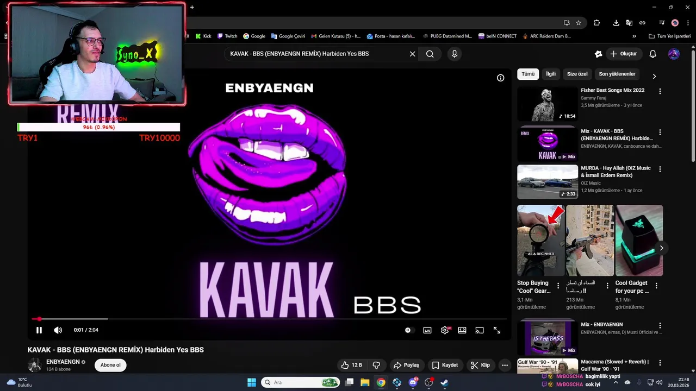Image resolution: width=696 pixels, height=391 pixels.
Task: Click the YouTube page scrollbar
Action: point(693,106)
